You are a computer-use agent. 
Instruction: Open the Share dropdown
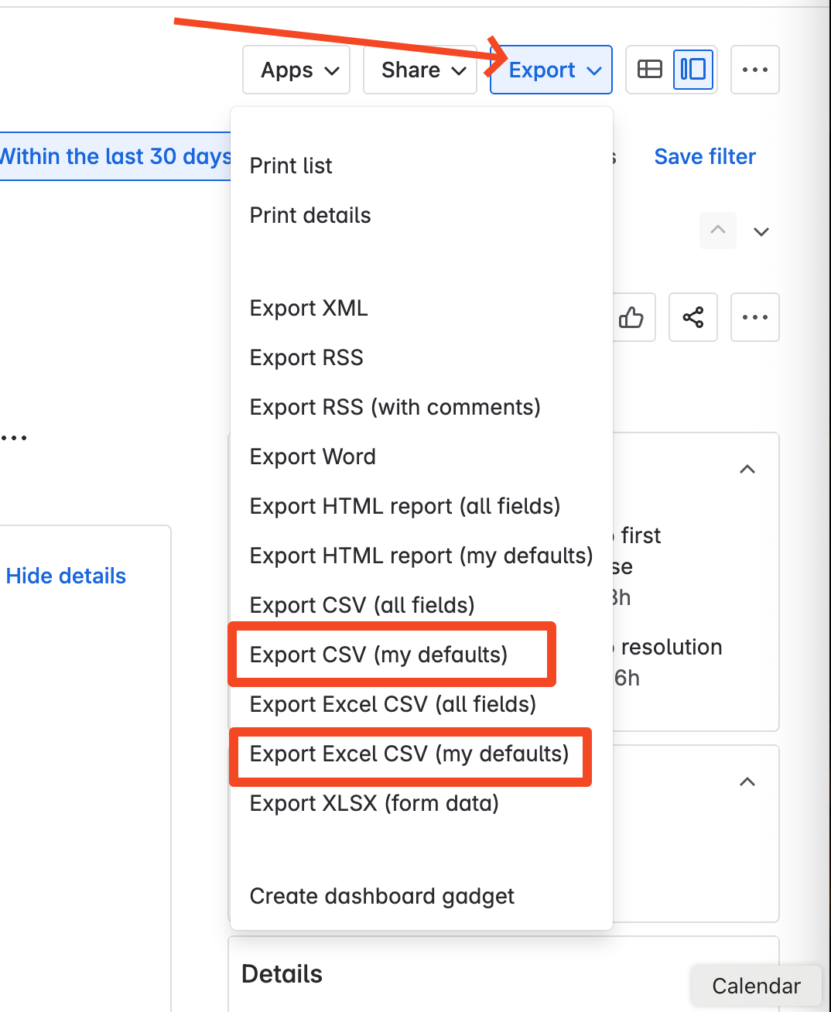420,70
